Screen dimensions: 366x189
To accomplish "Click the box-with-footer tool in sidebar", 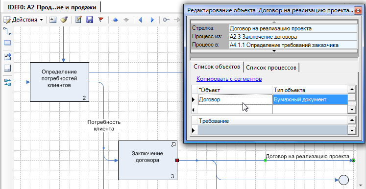I will pyautogui.click(x=7, y=69).
